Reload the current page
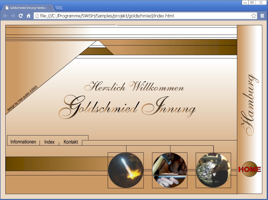The width and height of the screenshot is (268, 200). 21,16
